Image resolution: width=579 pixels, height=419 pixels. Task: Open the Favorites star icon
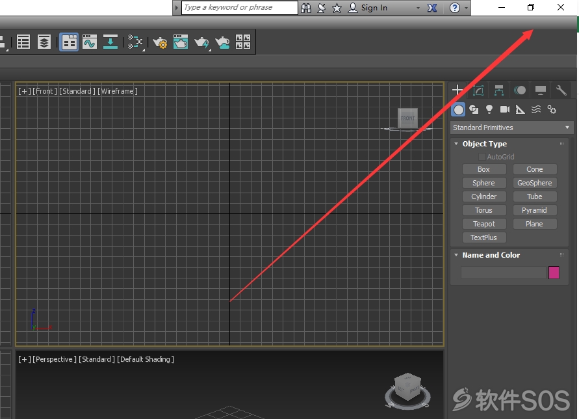[337, 8]
